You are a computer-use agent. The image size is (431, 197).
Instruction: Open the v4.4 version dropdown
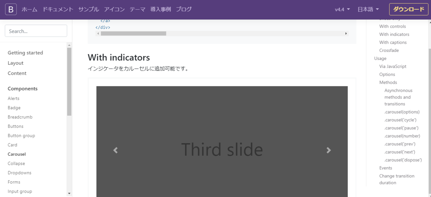[x=342, y=10]
